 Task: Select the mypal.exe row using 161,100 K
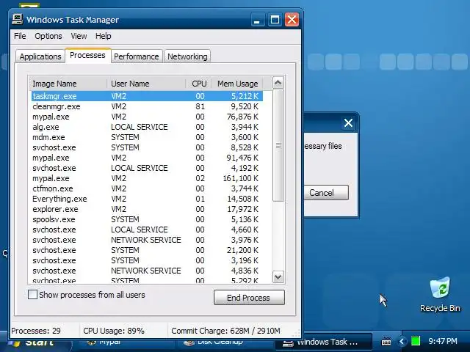(147, 178)
